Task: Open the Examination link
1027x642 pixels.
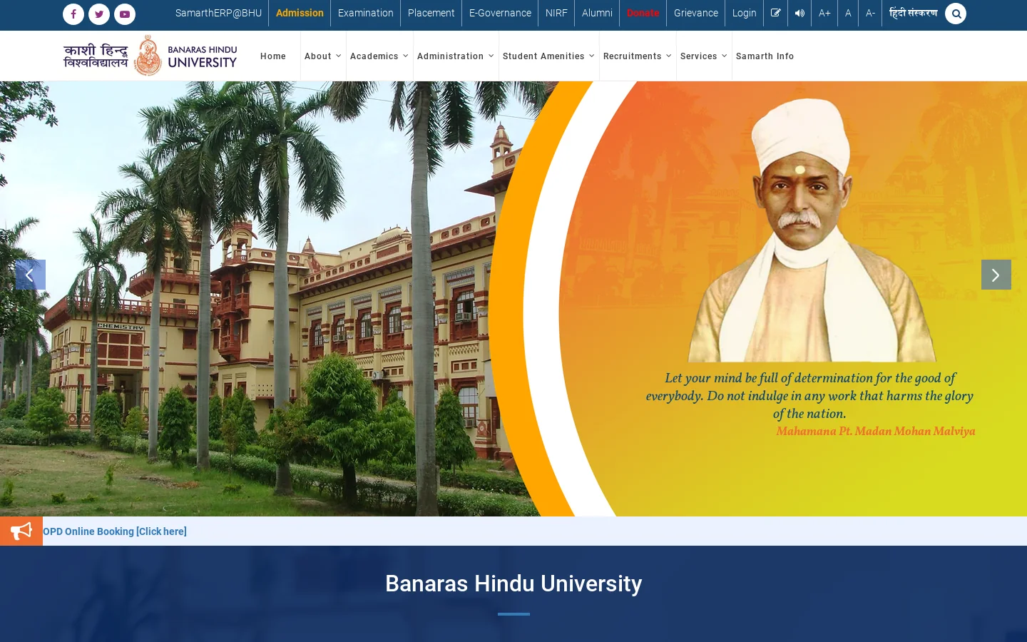Action: [x=366, y=13]
